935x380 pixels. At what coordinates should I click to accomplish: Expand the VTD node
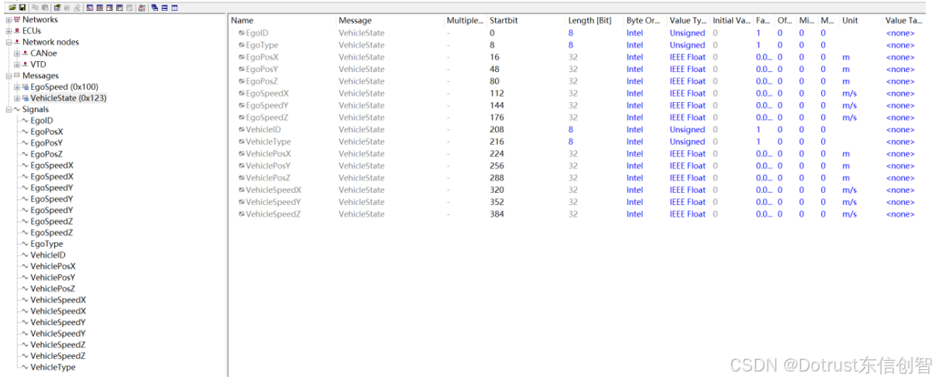17,64
